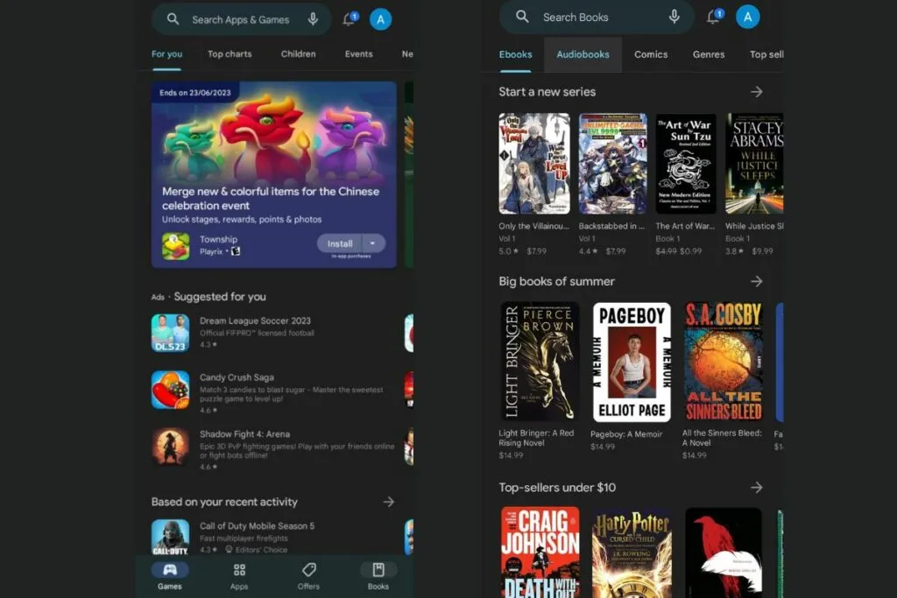Open 'The Art of War' book cover

685,164
